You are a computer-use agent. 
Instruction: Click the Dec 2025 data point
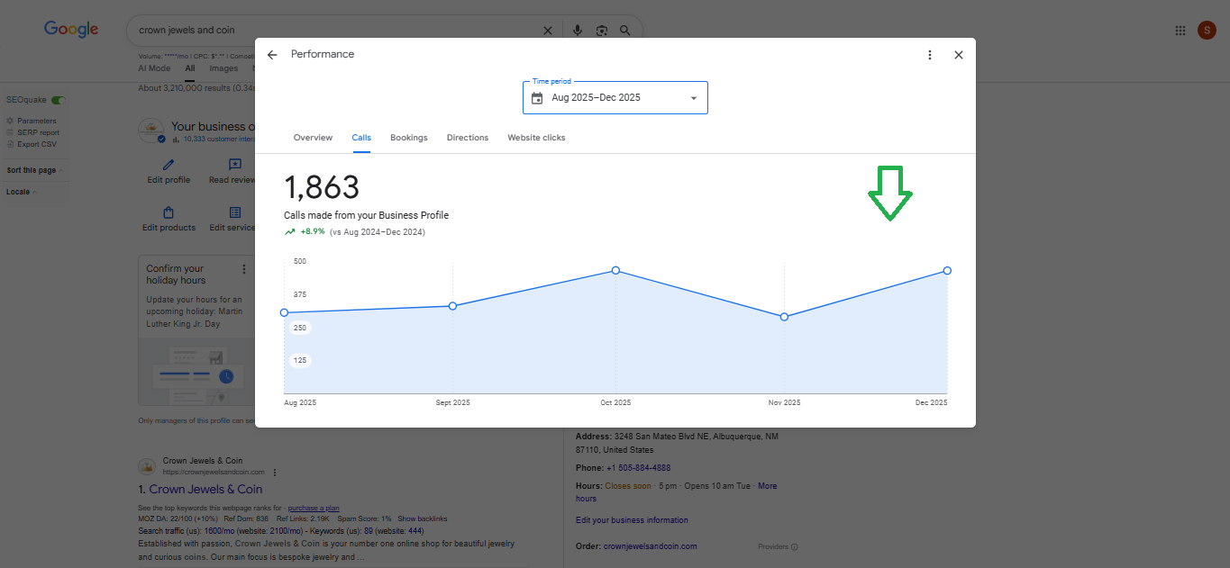[x=947, y=270]
